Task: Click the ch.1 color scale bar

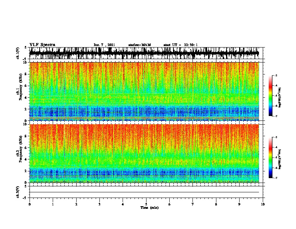Action: pos(270,96)
